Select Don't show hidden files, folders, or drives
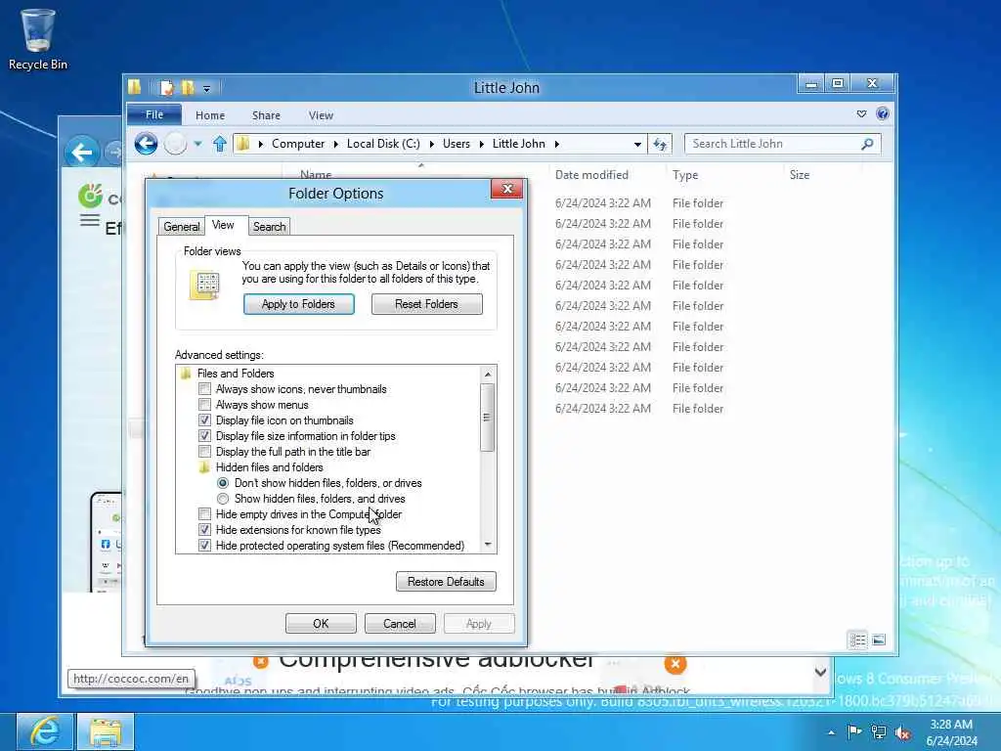The image size is (1001, 751). pyautogui.click(x=223, y=483)
